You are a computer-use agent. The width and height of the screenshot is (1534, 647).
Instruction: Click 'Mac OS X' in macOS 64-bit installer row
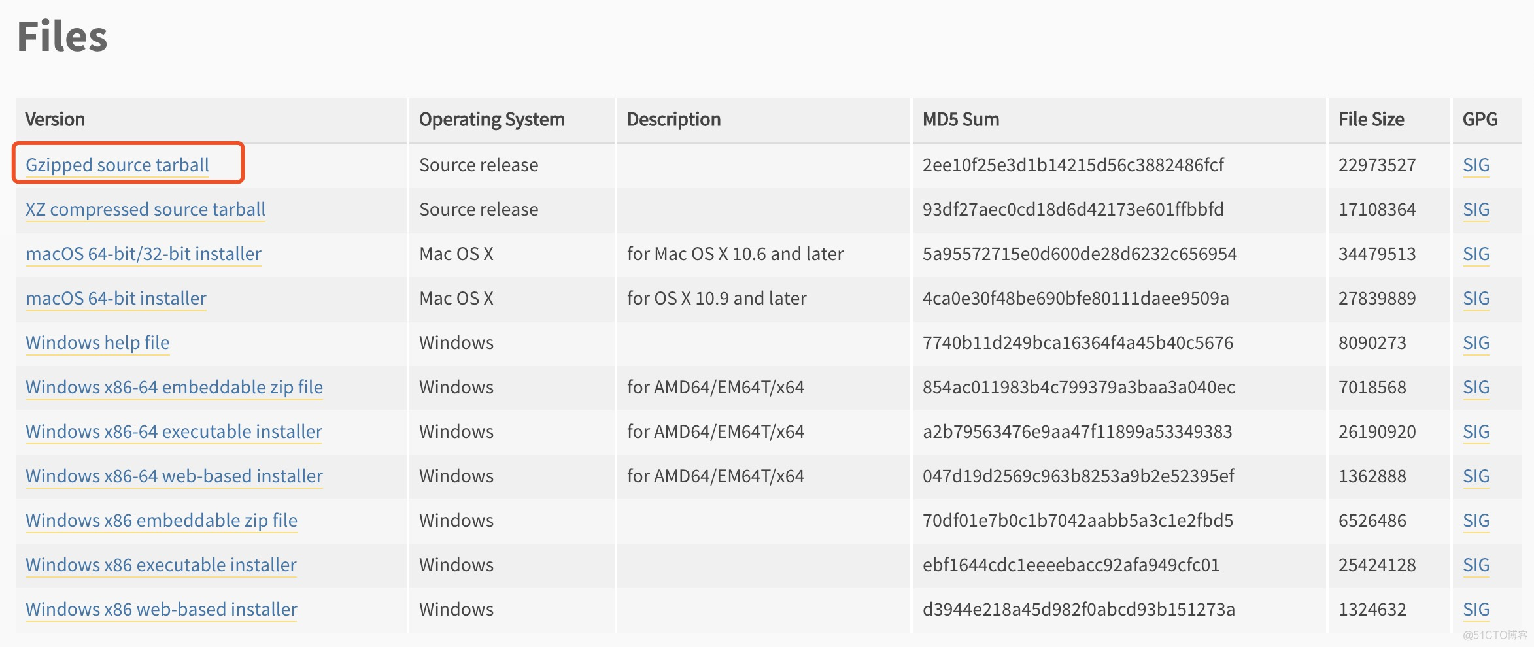[456, 299]
